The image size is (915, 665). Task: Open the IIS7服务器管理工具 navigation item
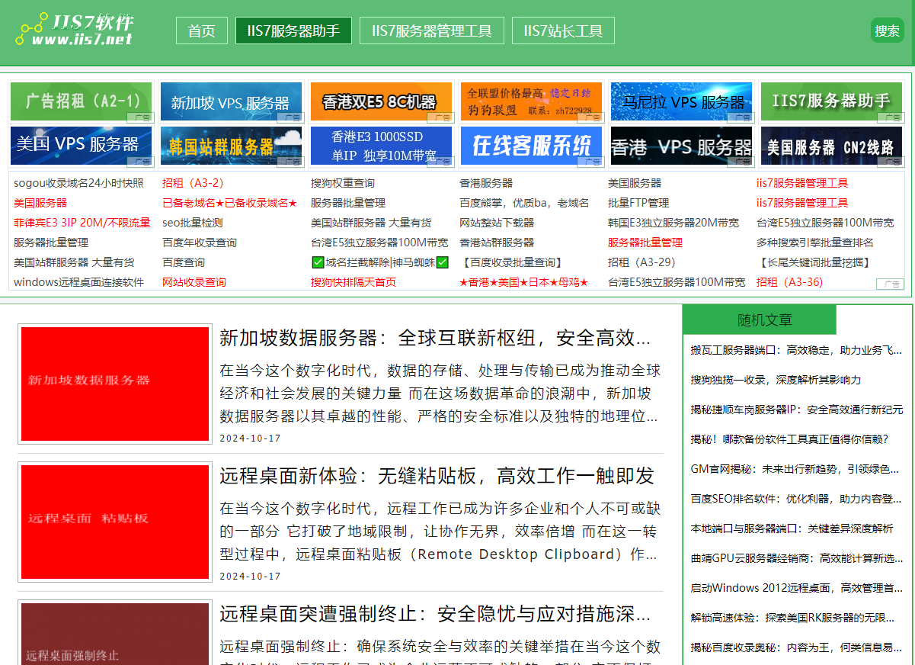click(x=432, y=31)
